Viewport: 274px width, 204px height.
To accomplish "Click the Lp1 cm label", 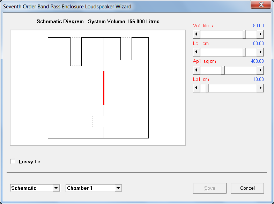I will [201, 80].
